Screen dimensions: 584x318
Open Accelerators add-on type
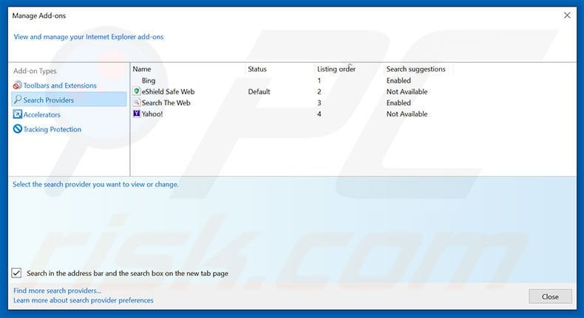41,114
